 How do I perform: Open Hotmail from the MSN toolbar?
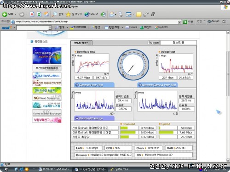(x=131, y=28)
